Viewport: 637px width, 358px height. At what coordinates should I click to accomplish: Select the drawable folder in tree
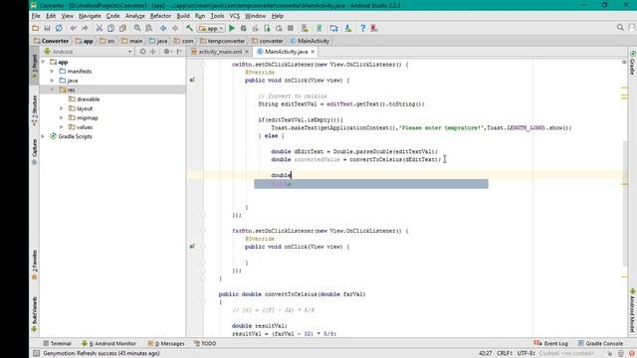[x=84, y=99]
